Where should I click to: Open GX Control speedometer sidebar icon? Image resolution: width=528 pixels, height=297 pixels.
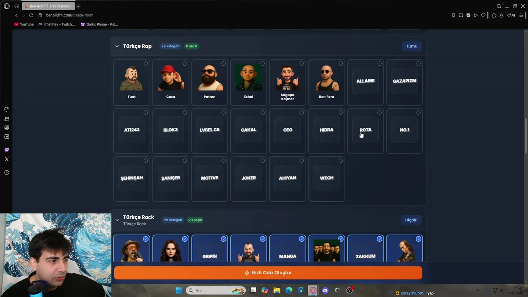pyautogui.click(x=7, y=109)
